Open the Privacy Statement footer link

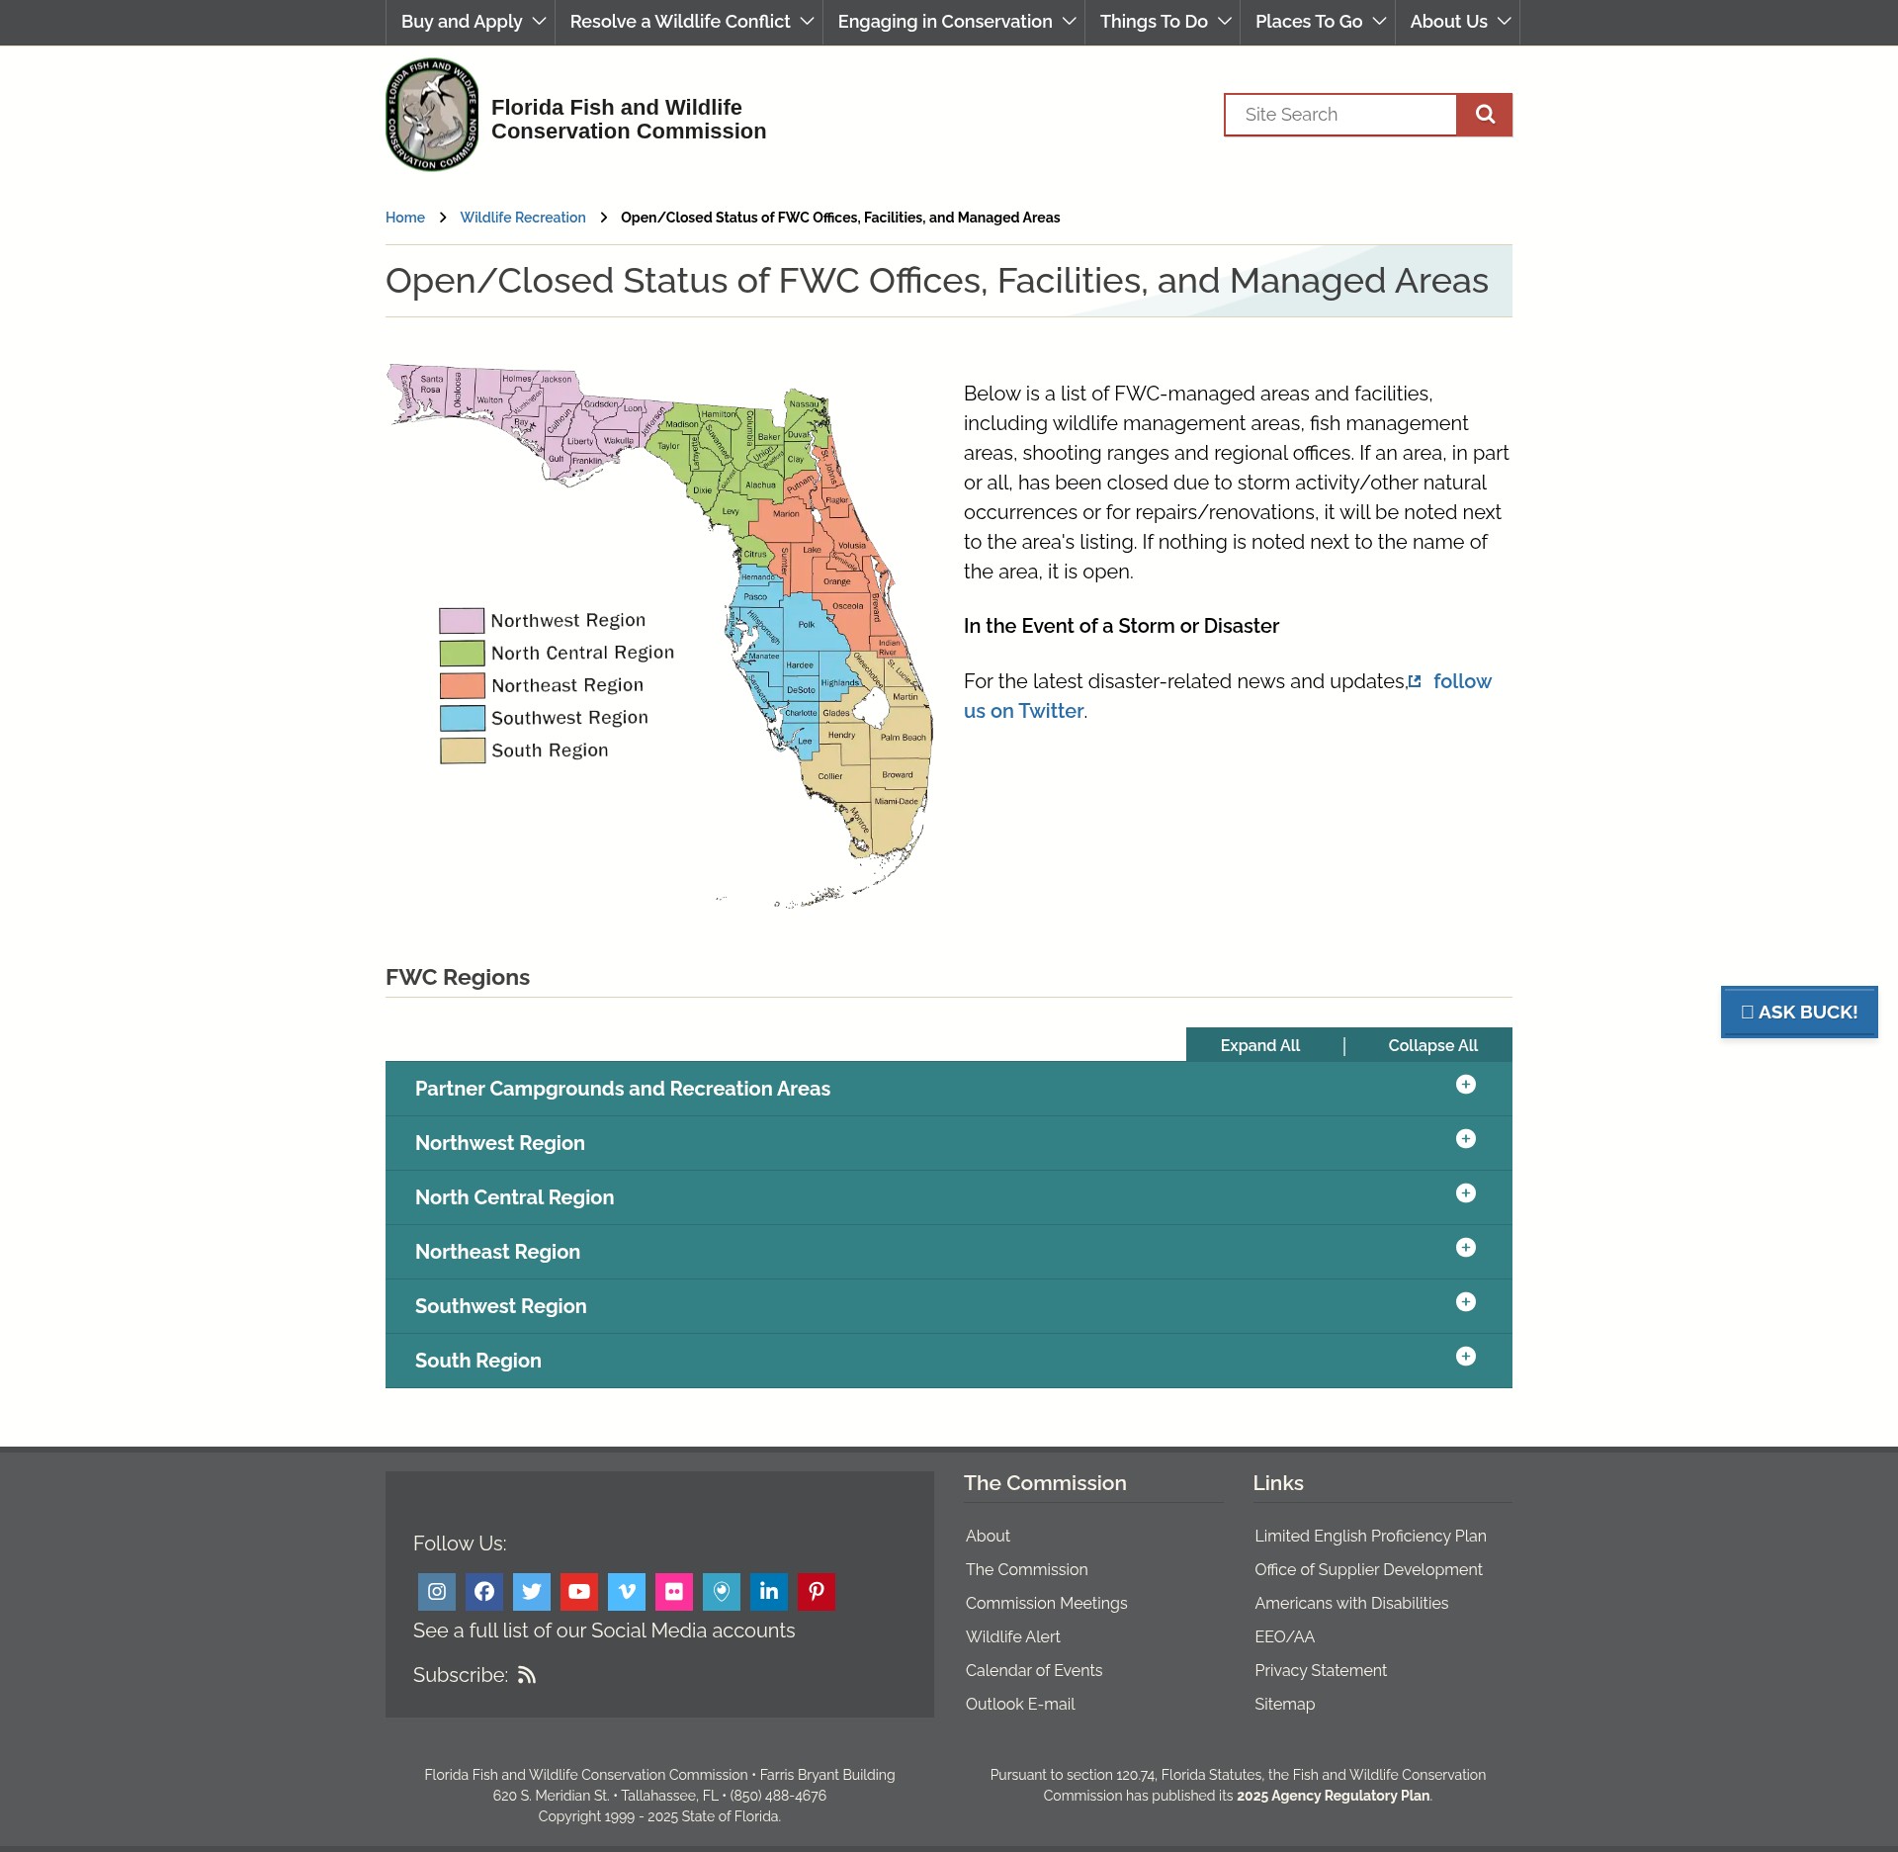point(1321,1670)
